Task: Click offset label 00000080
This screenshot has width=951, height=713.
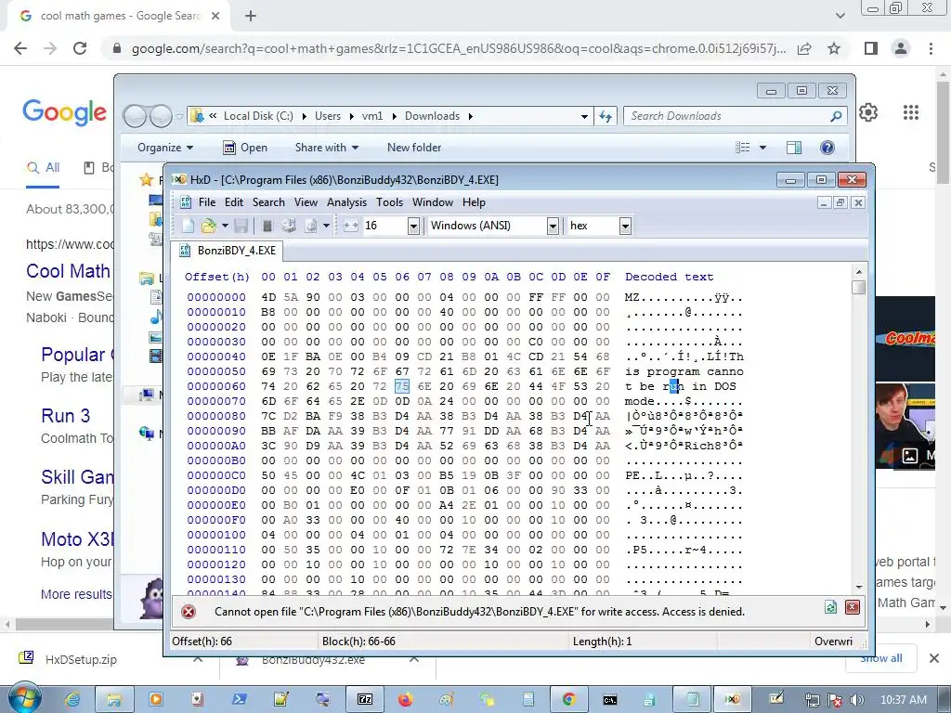Action: pyautogui.click(x=216, y=416)
